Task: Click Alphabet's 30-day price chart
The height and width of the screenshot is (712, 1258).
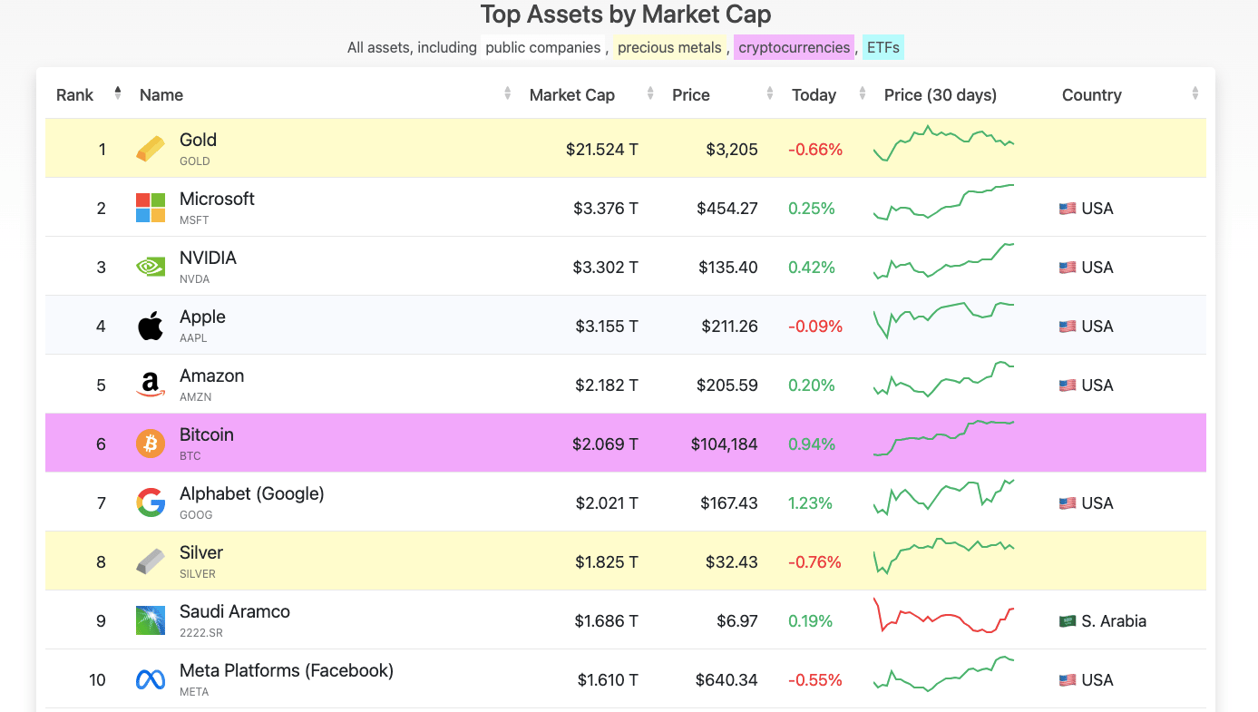Action: (943, 497)
